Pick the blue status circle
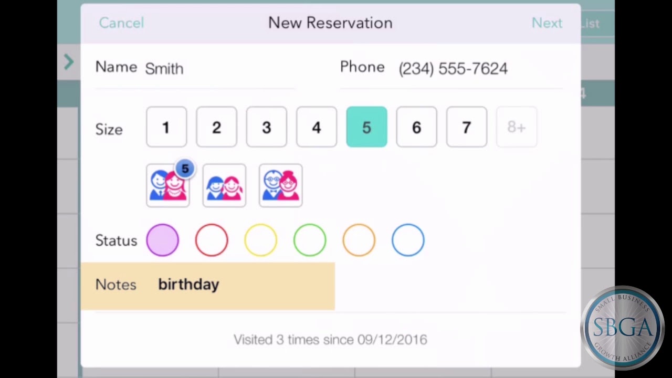 coord(408,240)
